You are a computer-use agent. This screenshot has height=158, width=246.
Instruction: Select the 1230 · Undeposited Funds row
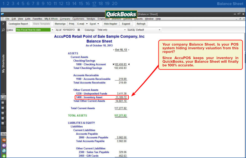[101, 94]
